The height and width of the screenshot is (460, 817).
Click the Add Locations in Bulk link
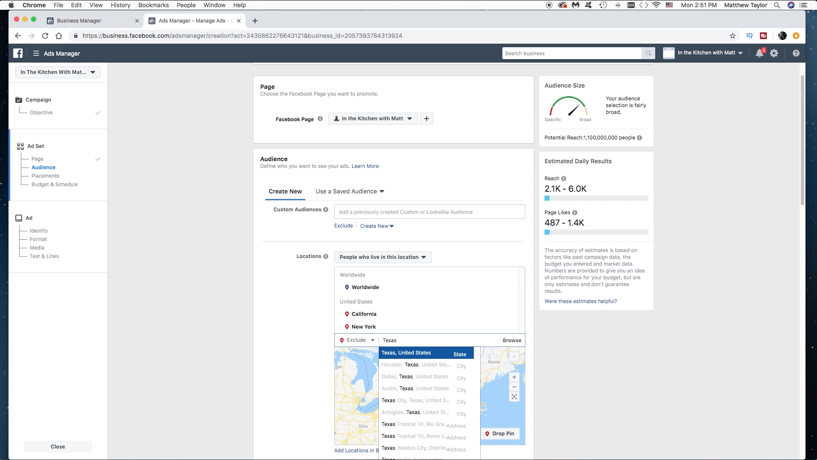[x=356, y=451]
